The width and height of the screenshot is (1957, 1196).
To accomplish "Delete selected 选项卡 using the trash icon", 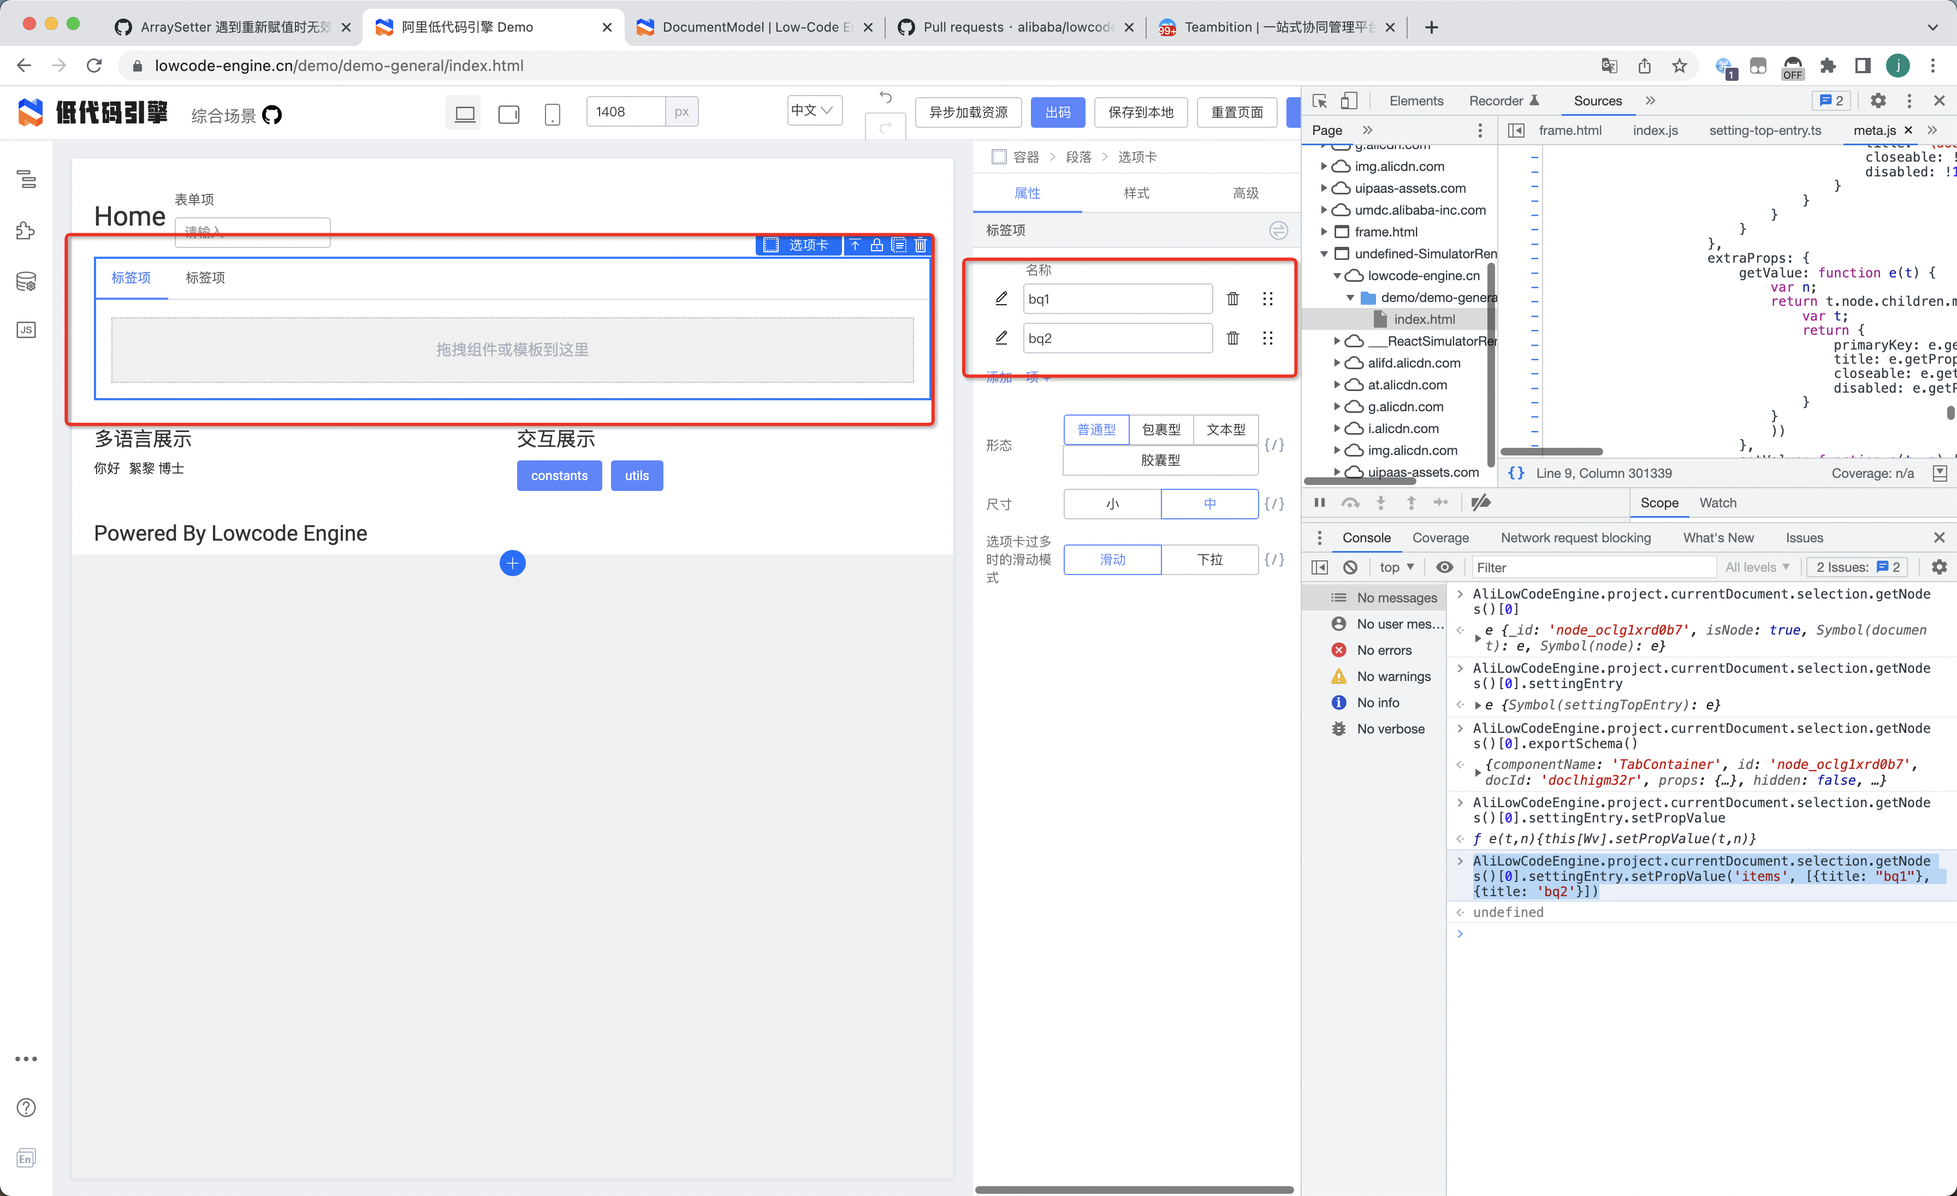I will tap(920, 245).
